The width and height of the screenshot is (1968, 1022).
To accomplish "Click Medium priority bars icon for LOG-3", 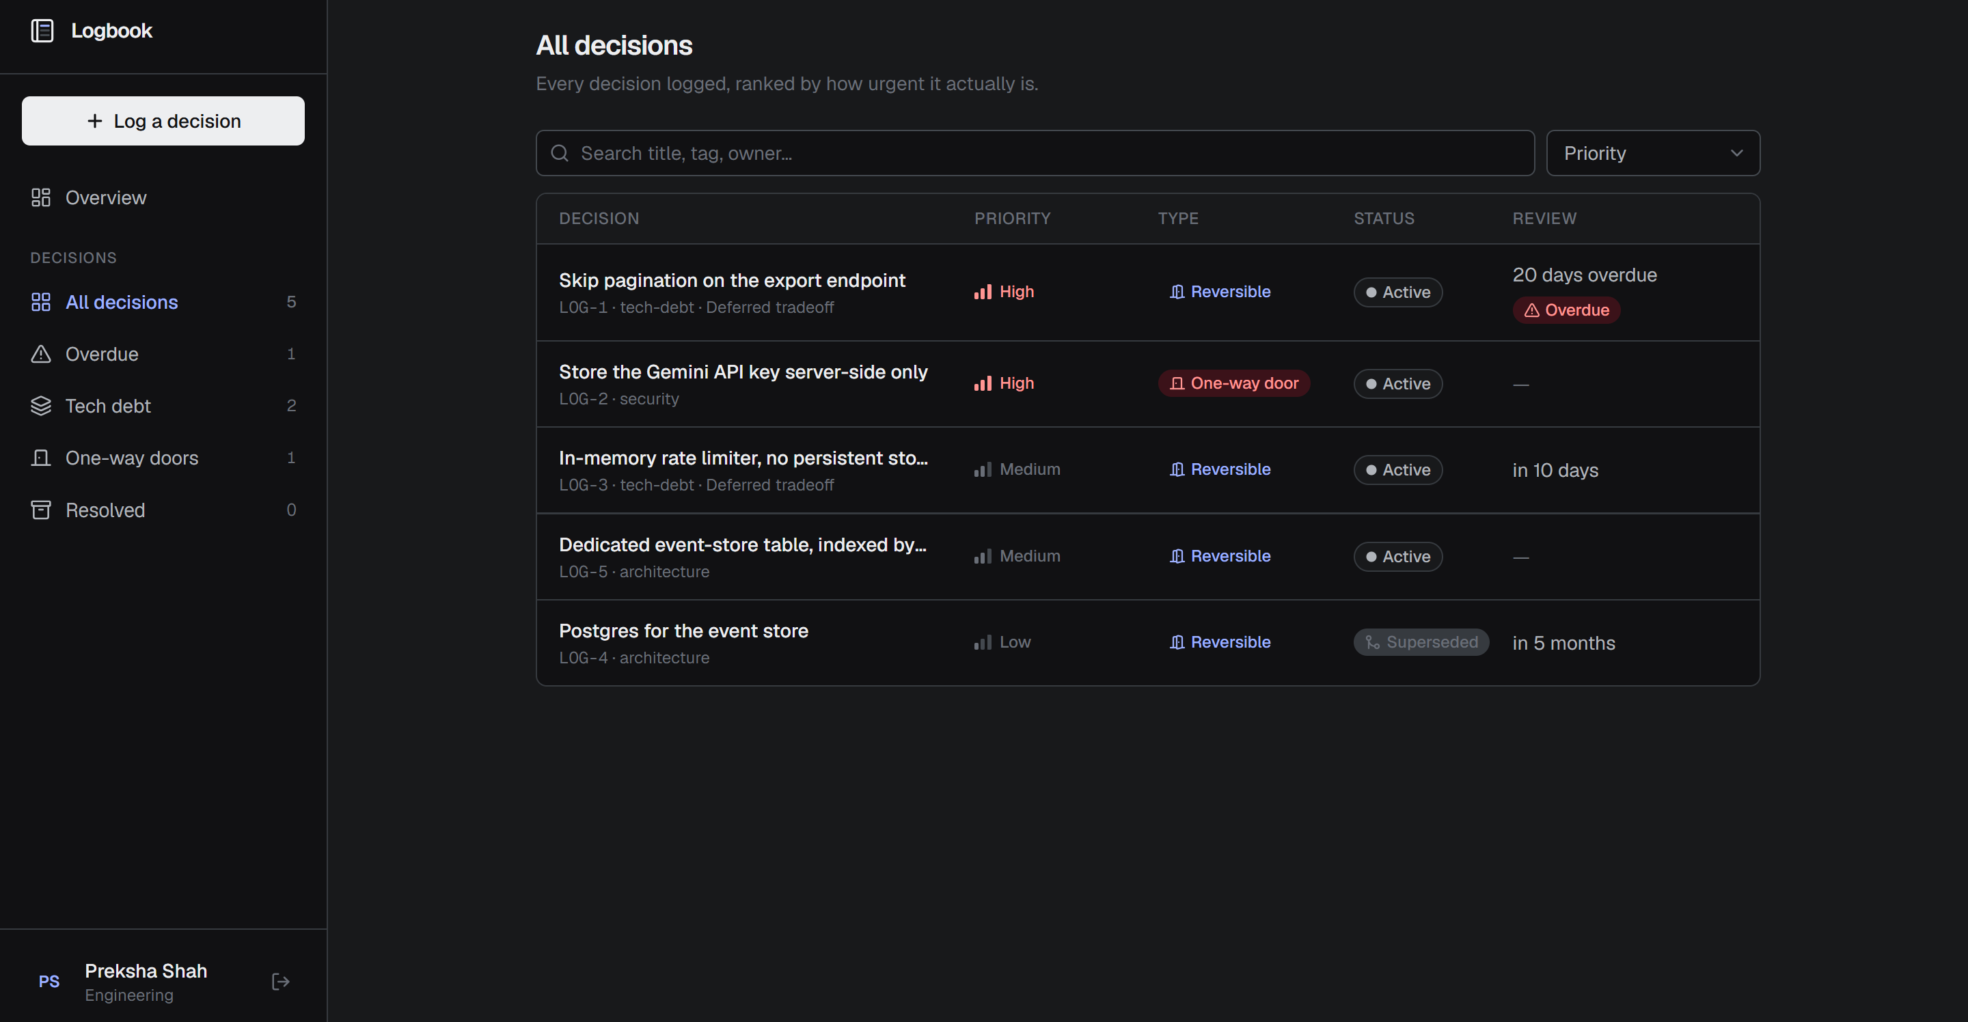I will pyautogui.click(x=983, y=470).
